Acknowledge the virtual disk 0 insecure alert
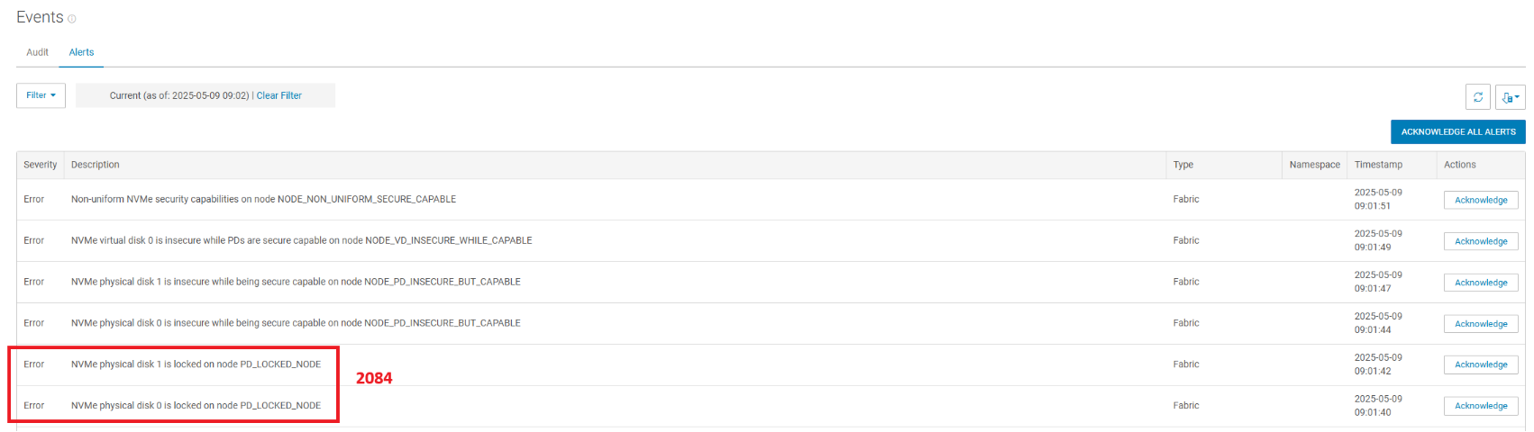The height and width of the screenshot is (432, 1534). pyautogui.click(x=1480, y=241)
